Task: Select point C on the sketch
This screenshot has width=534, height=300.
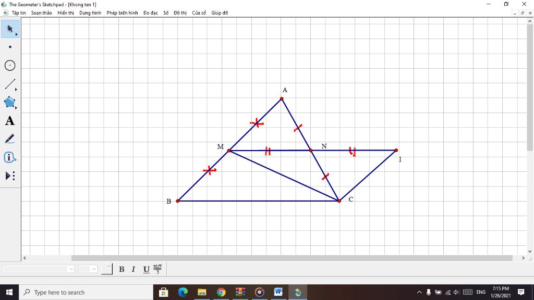Action: tap(339, 201)
